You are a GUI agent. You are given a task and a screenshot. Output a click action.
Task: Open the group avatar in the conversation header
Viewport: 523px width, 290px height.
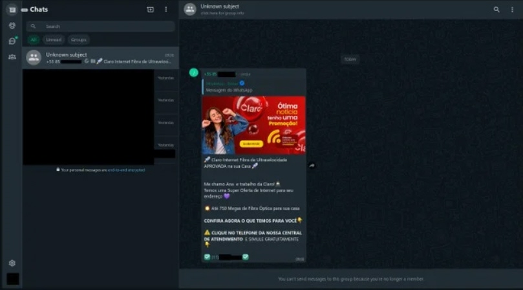[x=190, y=9]
